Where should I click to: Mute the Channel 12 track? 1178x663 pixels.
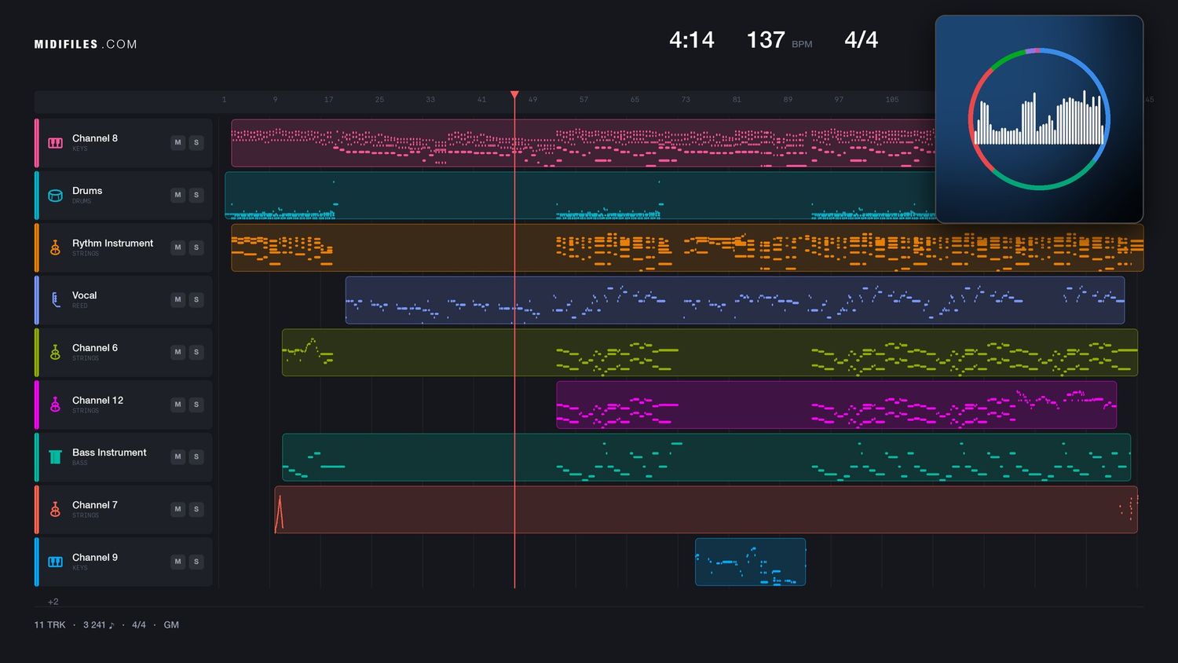178,405
